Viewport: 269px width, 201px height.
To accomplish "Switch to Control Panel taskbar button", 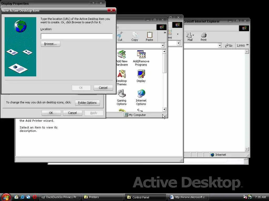I will pyautogui.click(x=146, y=197).
